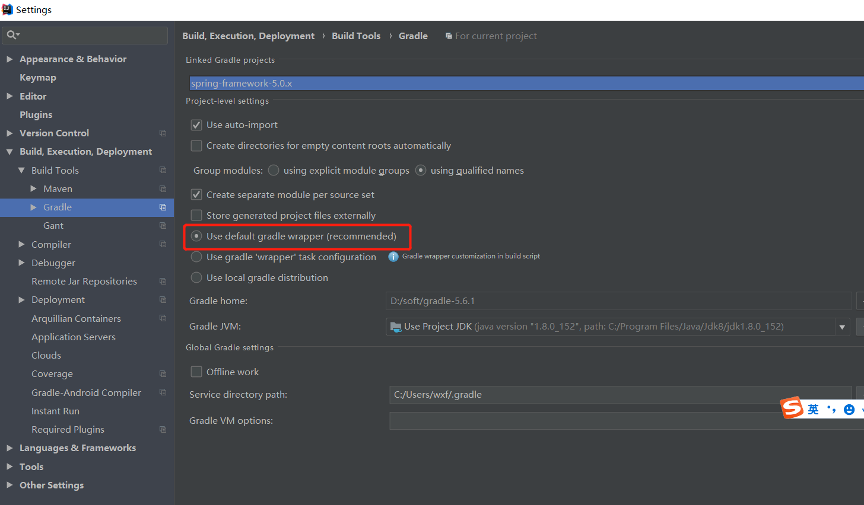Click 'Build, Execution, Deployment' in the breadcrumb
This screenshot has height=505, width=864.
pyautogui.click(x=248, y=36)
